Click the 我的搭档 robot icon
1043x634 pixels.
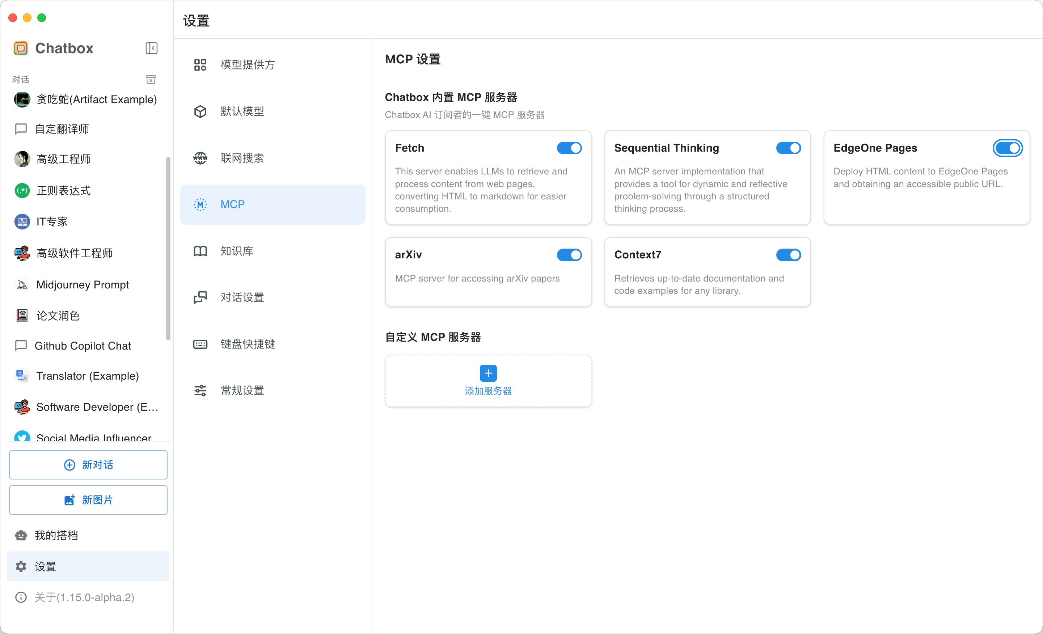point(21,535)
